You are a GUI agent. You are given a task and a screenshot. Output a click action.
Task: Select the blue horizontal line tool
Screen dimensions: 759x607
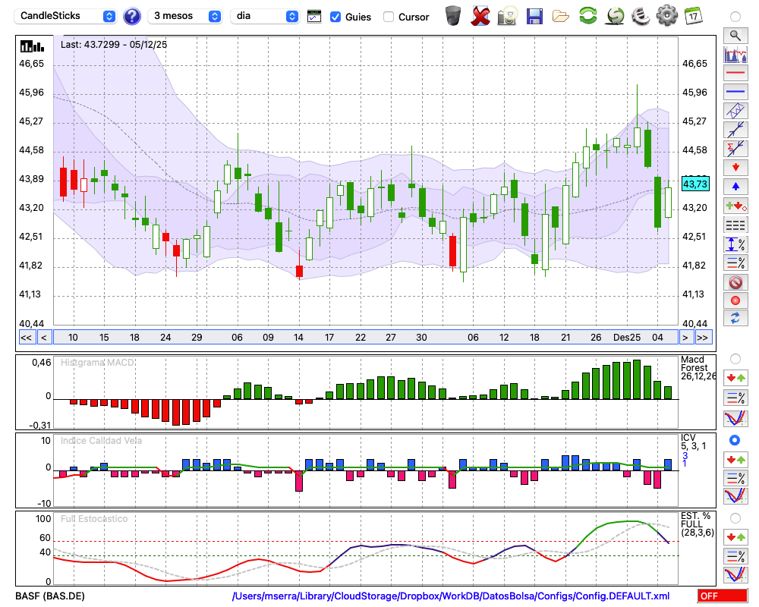pyautogui.click(x=735, y=92)
